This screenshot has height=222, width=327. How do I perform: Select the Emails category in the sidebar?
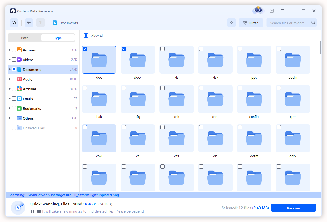pyautogui.click(x=27, y=98)
